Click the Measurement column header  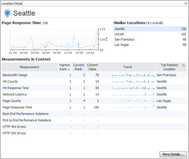pos(29,67)
